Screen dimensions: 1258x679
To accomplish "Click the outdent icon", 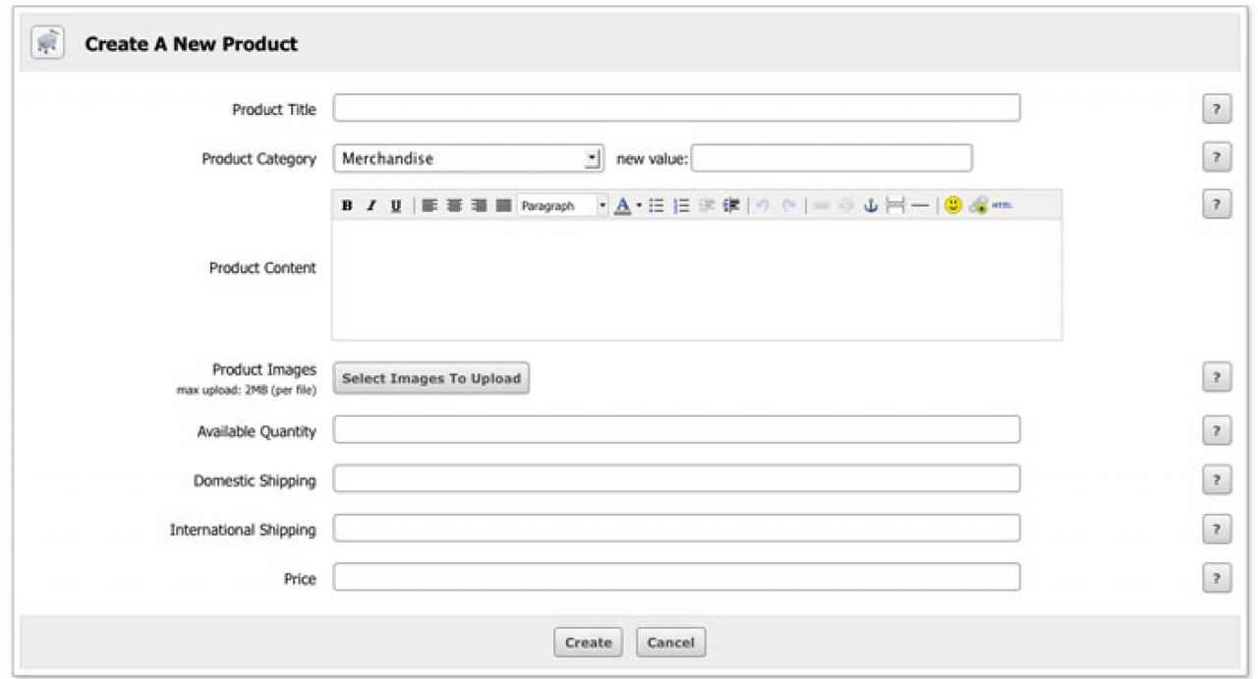I will tap(707, 205).
